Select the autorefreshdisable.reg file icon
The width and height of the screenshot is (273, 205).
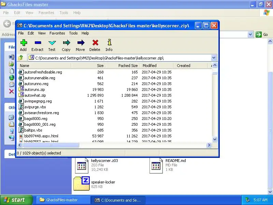point(21,72)
